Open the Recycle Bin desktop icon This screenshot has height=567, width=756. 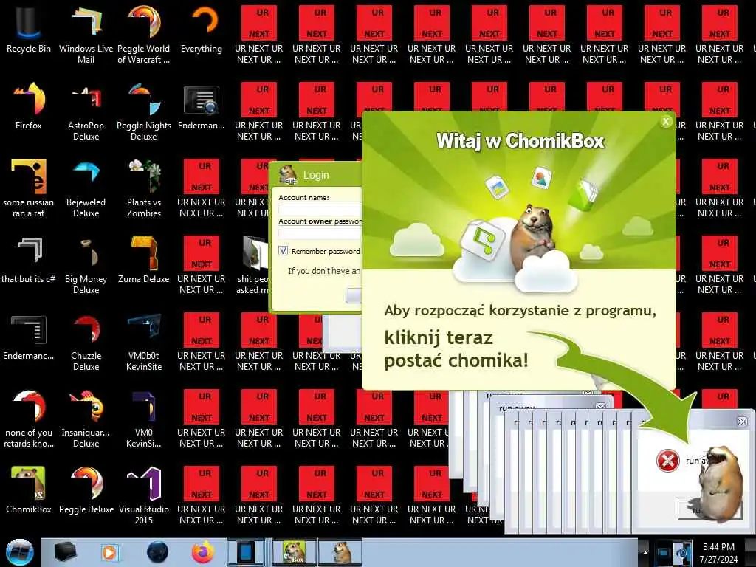(x=29, y=30)
